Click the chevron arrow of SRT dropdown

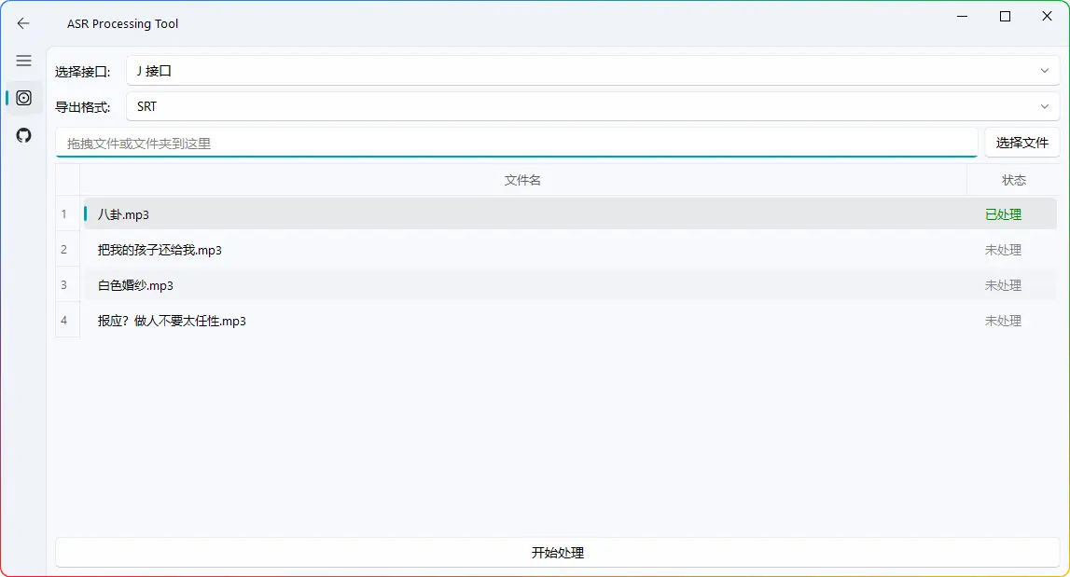pyautogui.click(x=1044, y=106)
